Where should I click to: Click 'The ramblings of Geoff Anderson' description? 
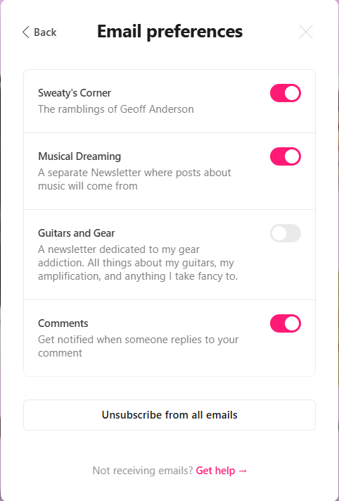tap(116, 109)
